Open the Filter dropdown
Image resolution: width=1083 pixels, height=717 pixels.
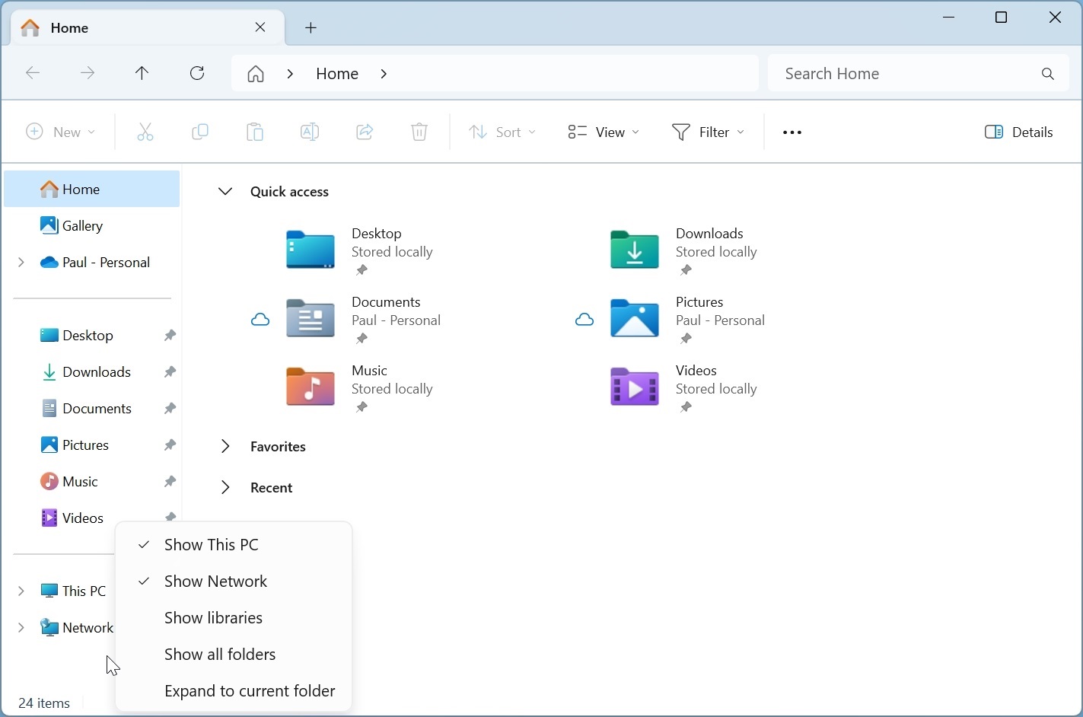(x=708, y=132)
